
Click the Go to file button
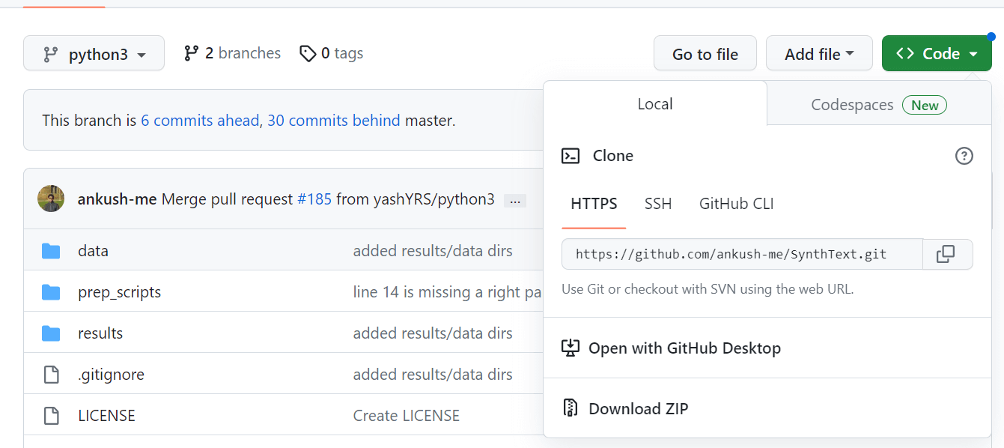click(705, 54)
